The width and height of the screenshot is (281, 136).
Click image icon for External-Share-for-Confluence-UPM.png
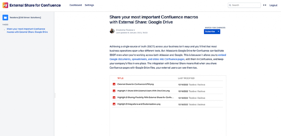pos(114,84)
